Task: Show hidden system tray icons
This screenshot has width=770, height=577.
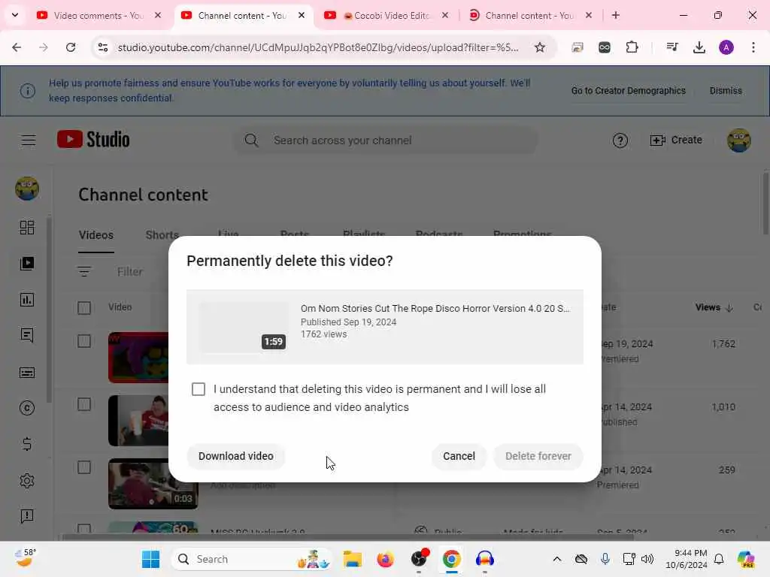Action: [557, 559]
